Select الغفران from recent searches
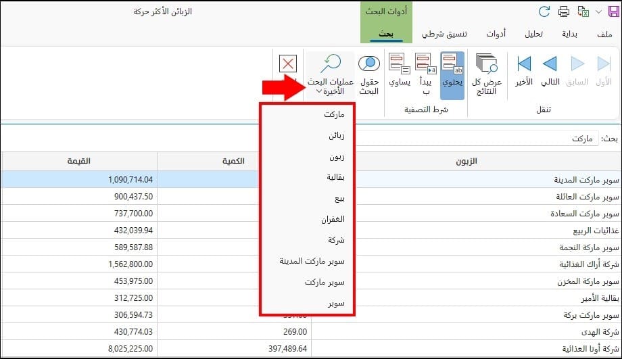622x359 pixels. 308,219
